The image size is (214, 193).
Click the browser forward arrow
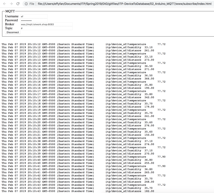(x=11, y=4)
